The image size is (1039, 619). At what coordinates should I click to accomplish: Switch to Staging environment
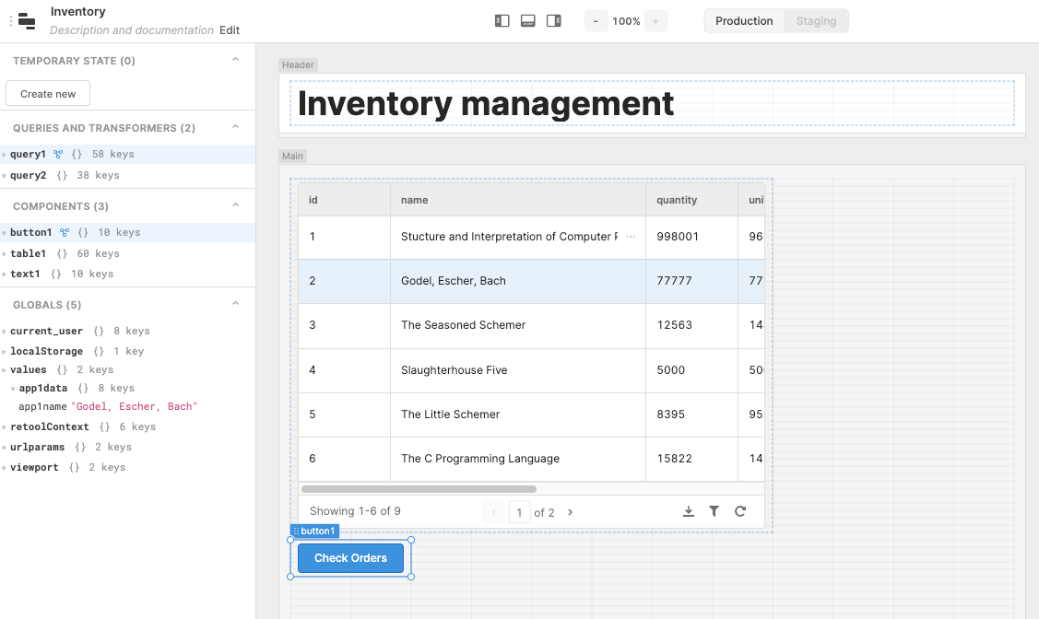pyautogui.click(x=817, y=21)
